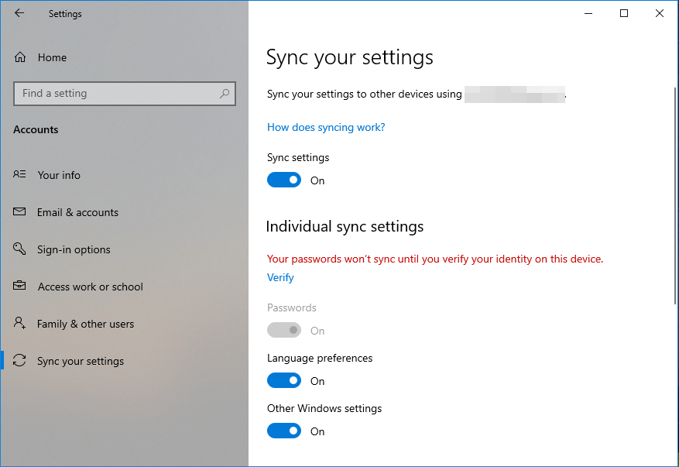Click the Home house icon

coord(20,57)
